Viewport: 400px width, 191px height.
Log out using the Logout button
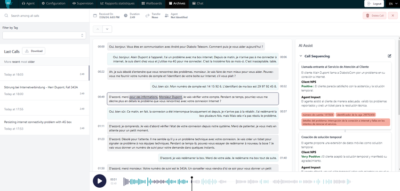(374, 4)
